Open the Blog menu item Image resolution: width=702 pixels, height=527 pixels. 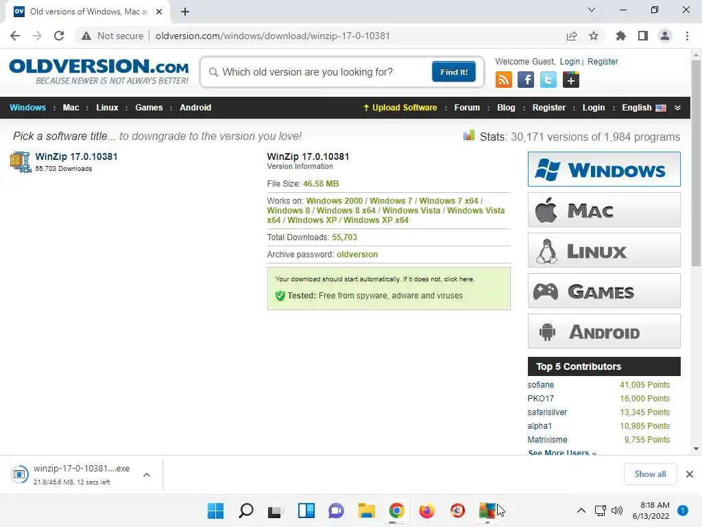tap(506, 108)
